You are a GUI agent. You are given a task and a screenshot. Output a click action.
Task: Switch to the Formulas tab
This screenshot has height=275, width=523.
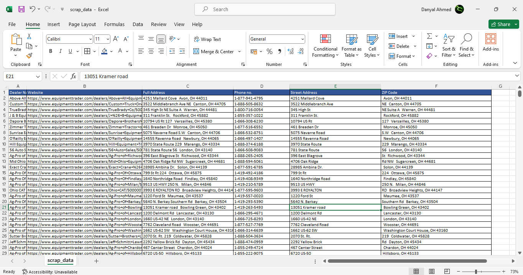click(114, 24)
